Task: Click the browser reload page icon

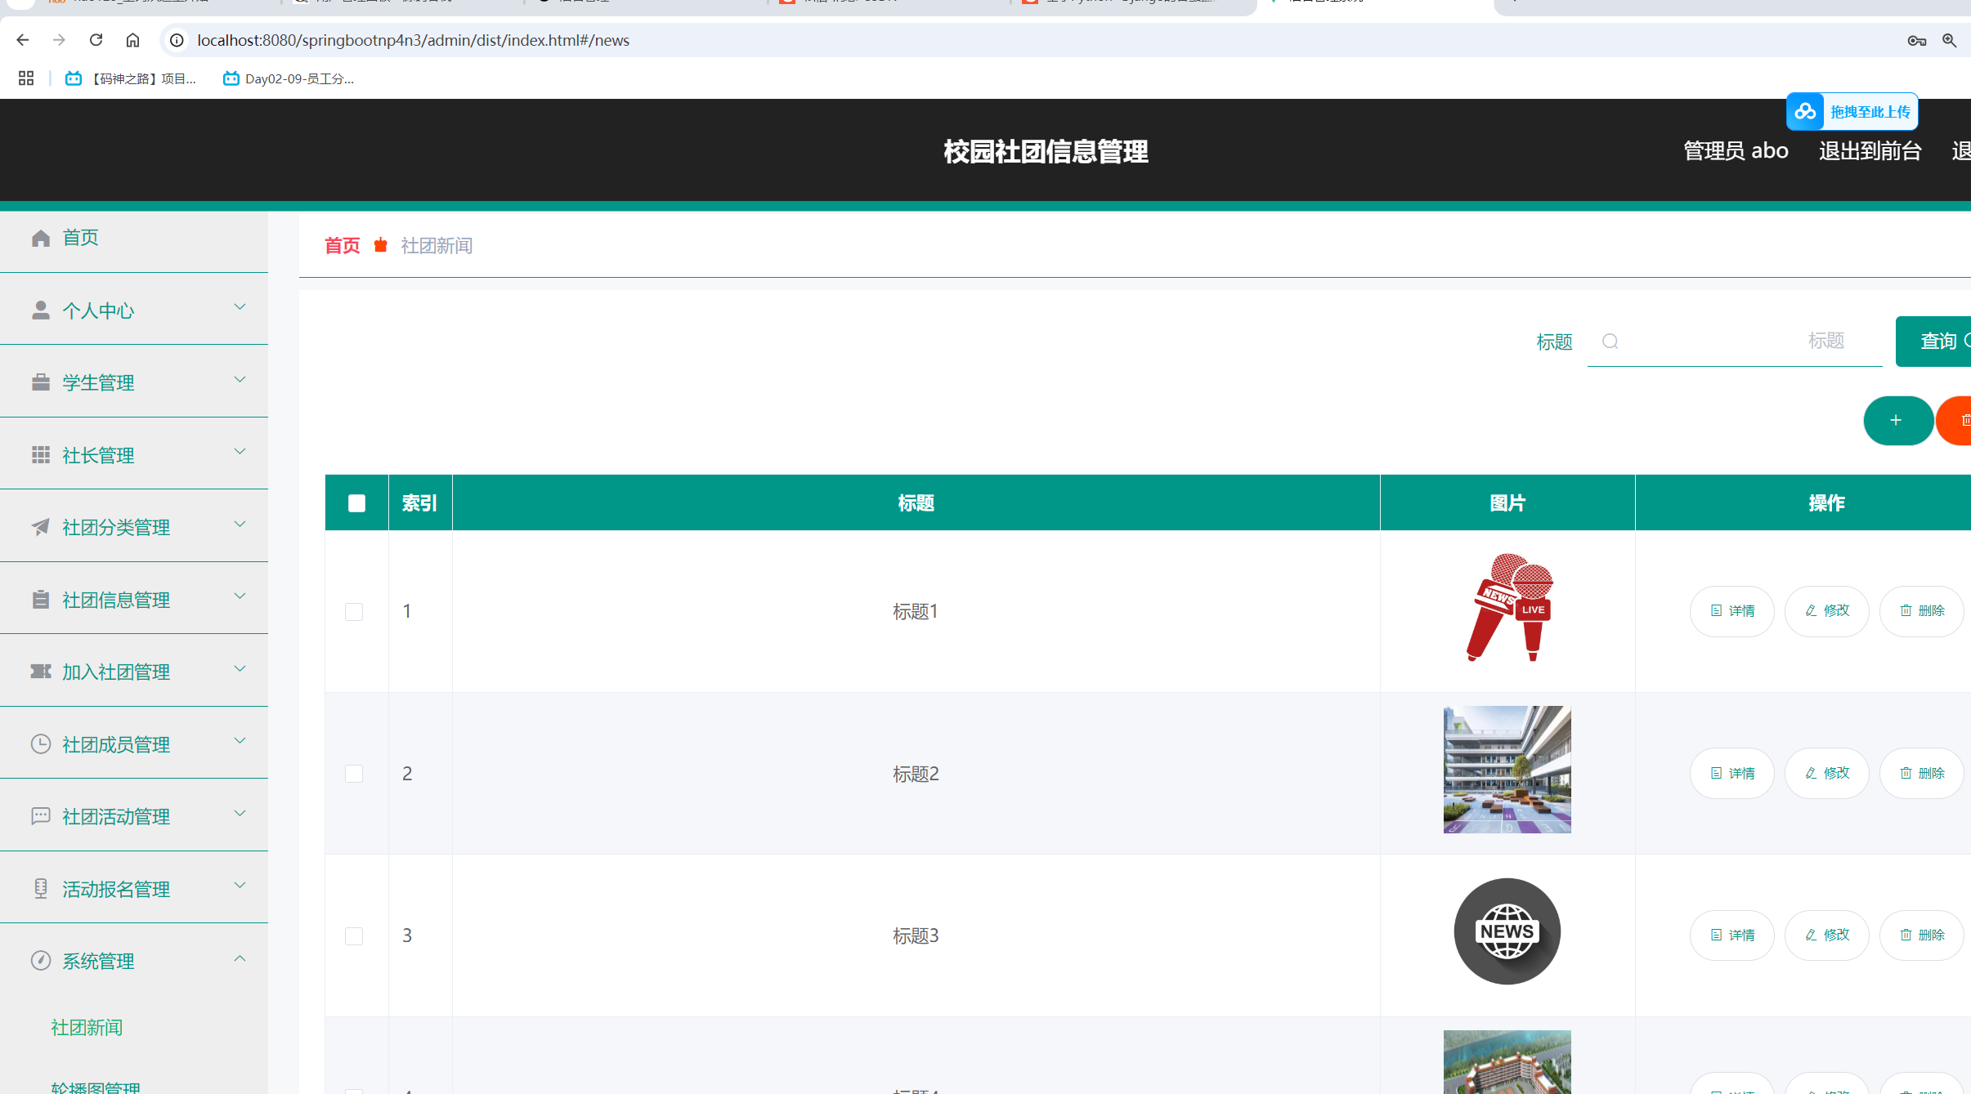Action: [x=96, y=40]
